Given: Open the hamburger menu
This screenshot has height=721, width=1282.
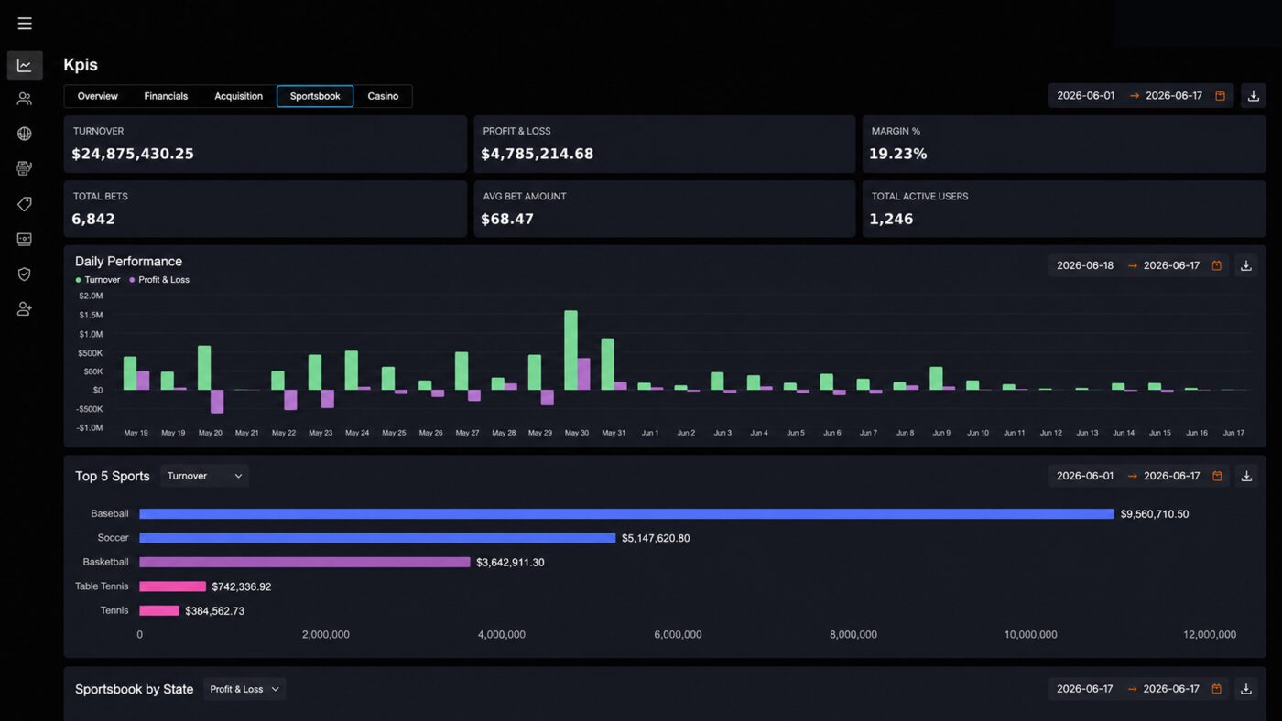Looking at the screenshot, I should (25, 24).
